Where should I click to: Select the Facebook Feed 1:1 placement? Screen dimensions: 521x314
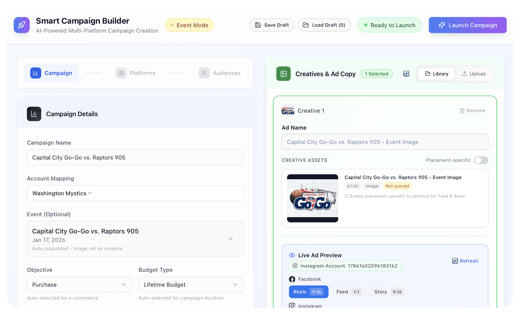[x=349, y=292]
